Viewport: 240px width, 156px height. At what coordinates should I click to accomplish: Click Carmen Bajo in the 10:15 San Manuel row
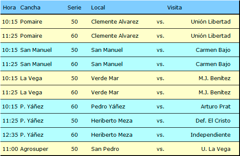coord(213,50)
